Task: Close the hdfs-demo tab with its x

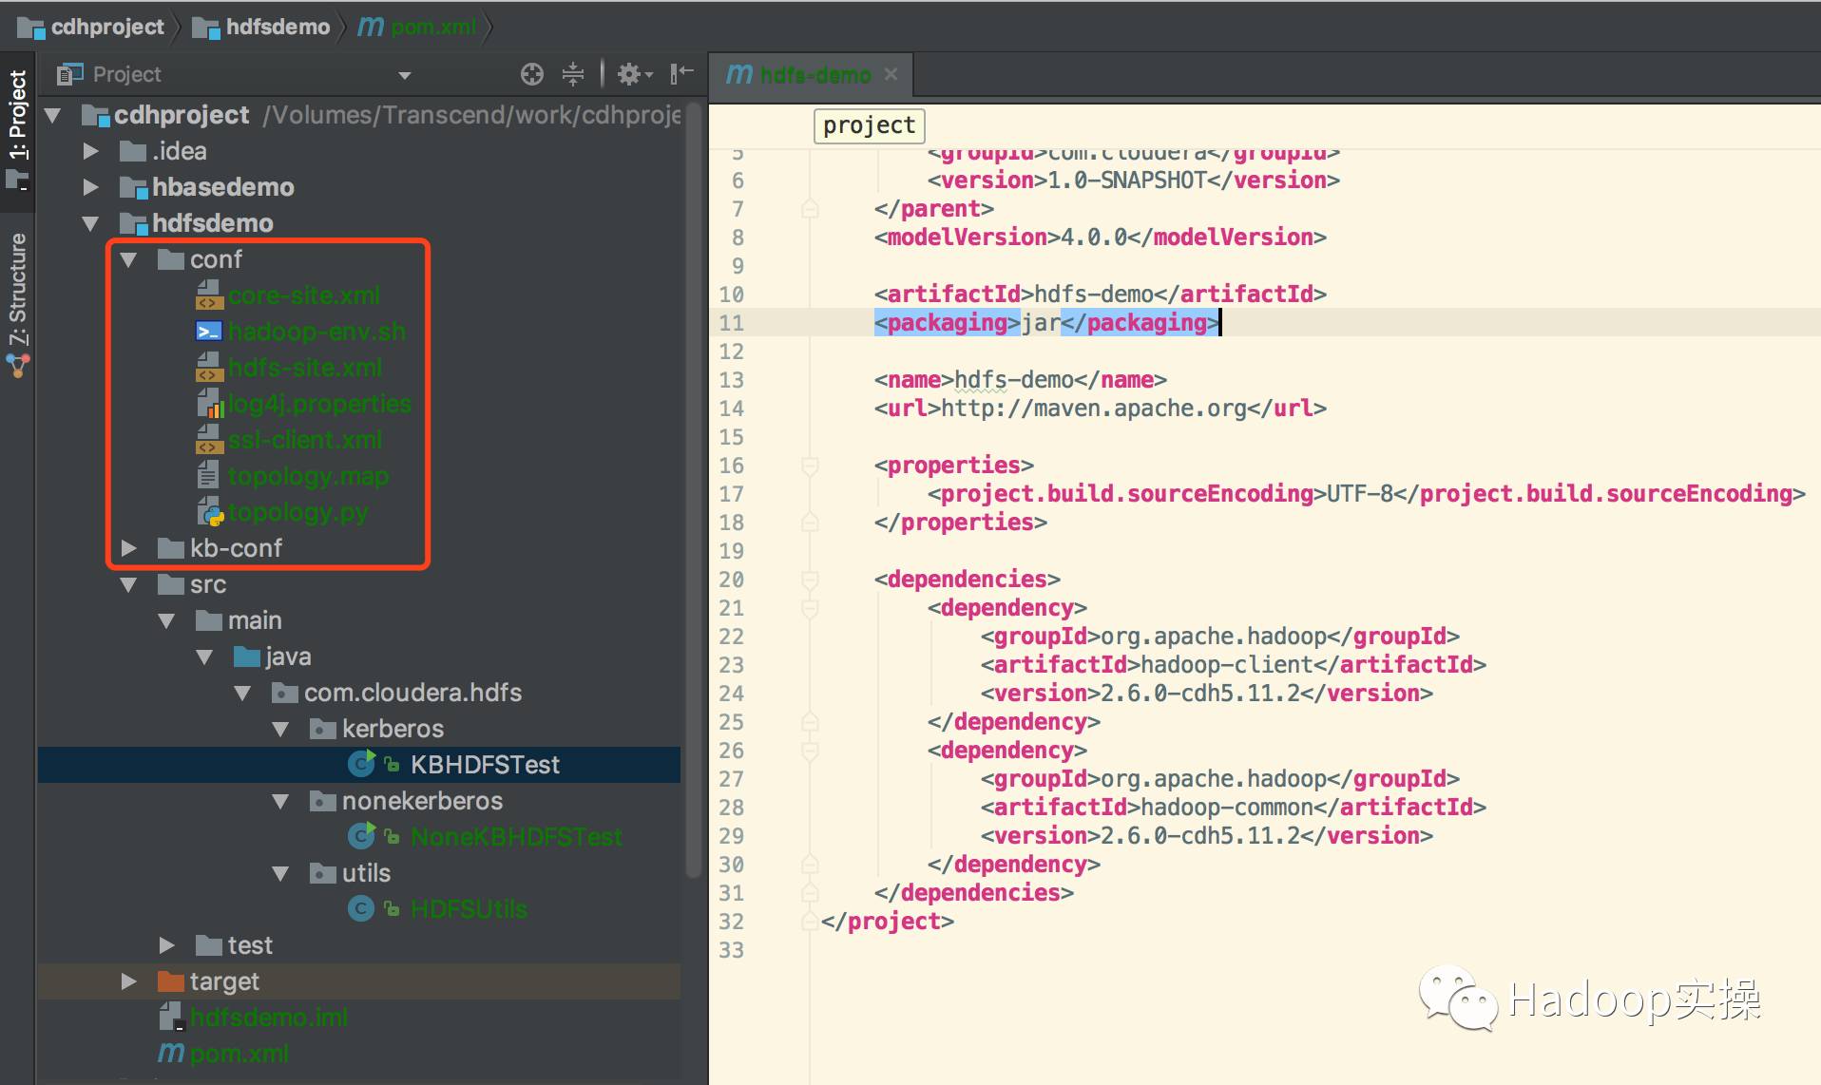Action: (x=891, y=74)
